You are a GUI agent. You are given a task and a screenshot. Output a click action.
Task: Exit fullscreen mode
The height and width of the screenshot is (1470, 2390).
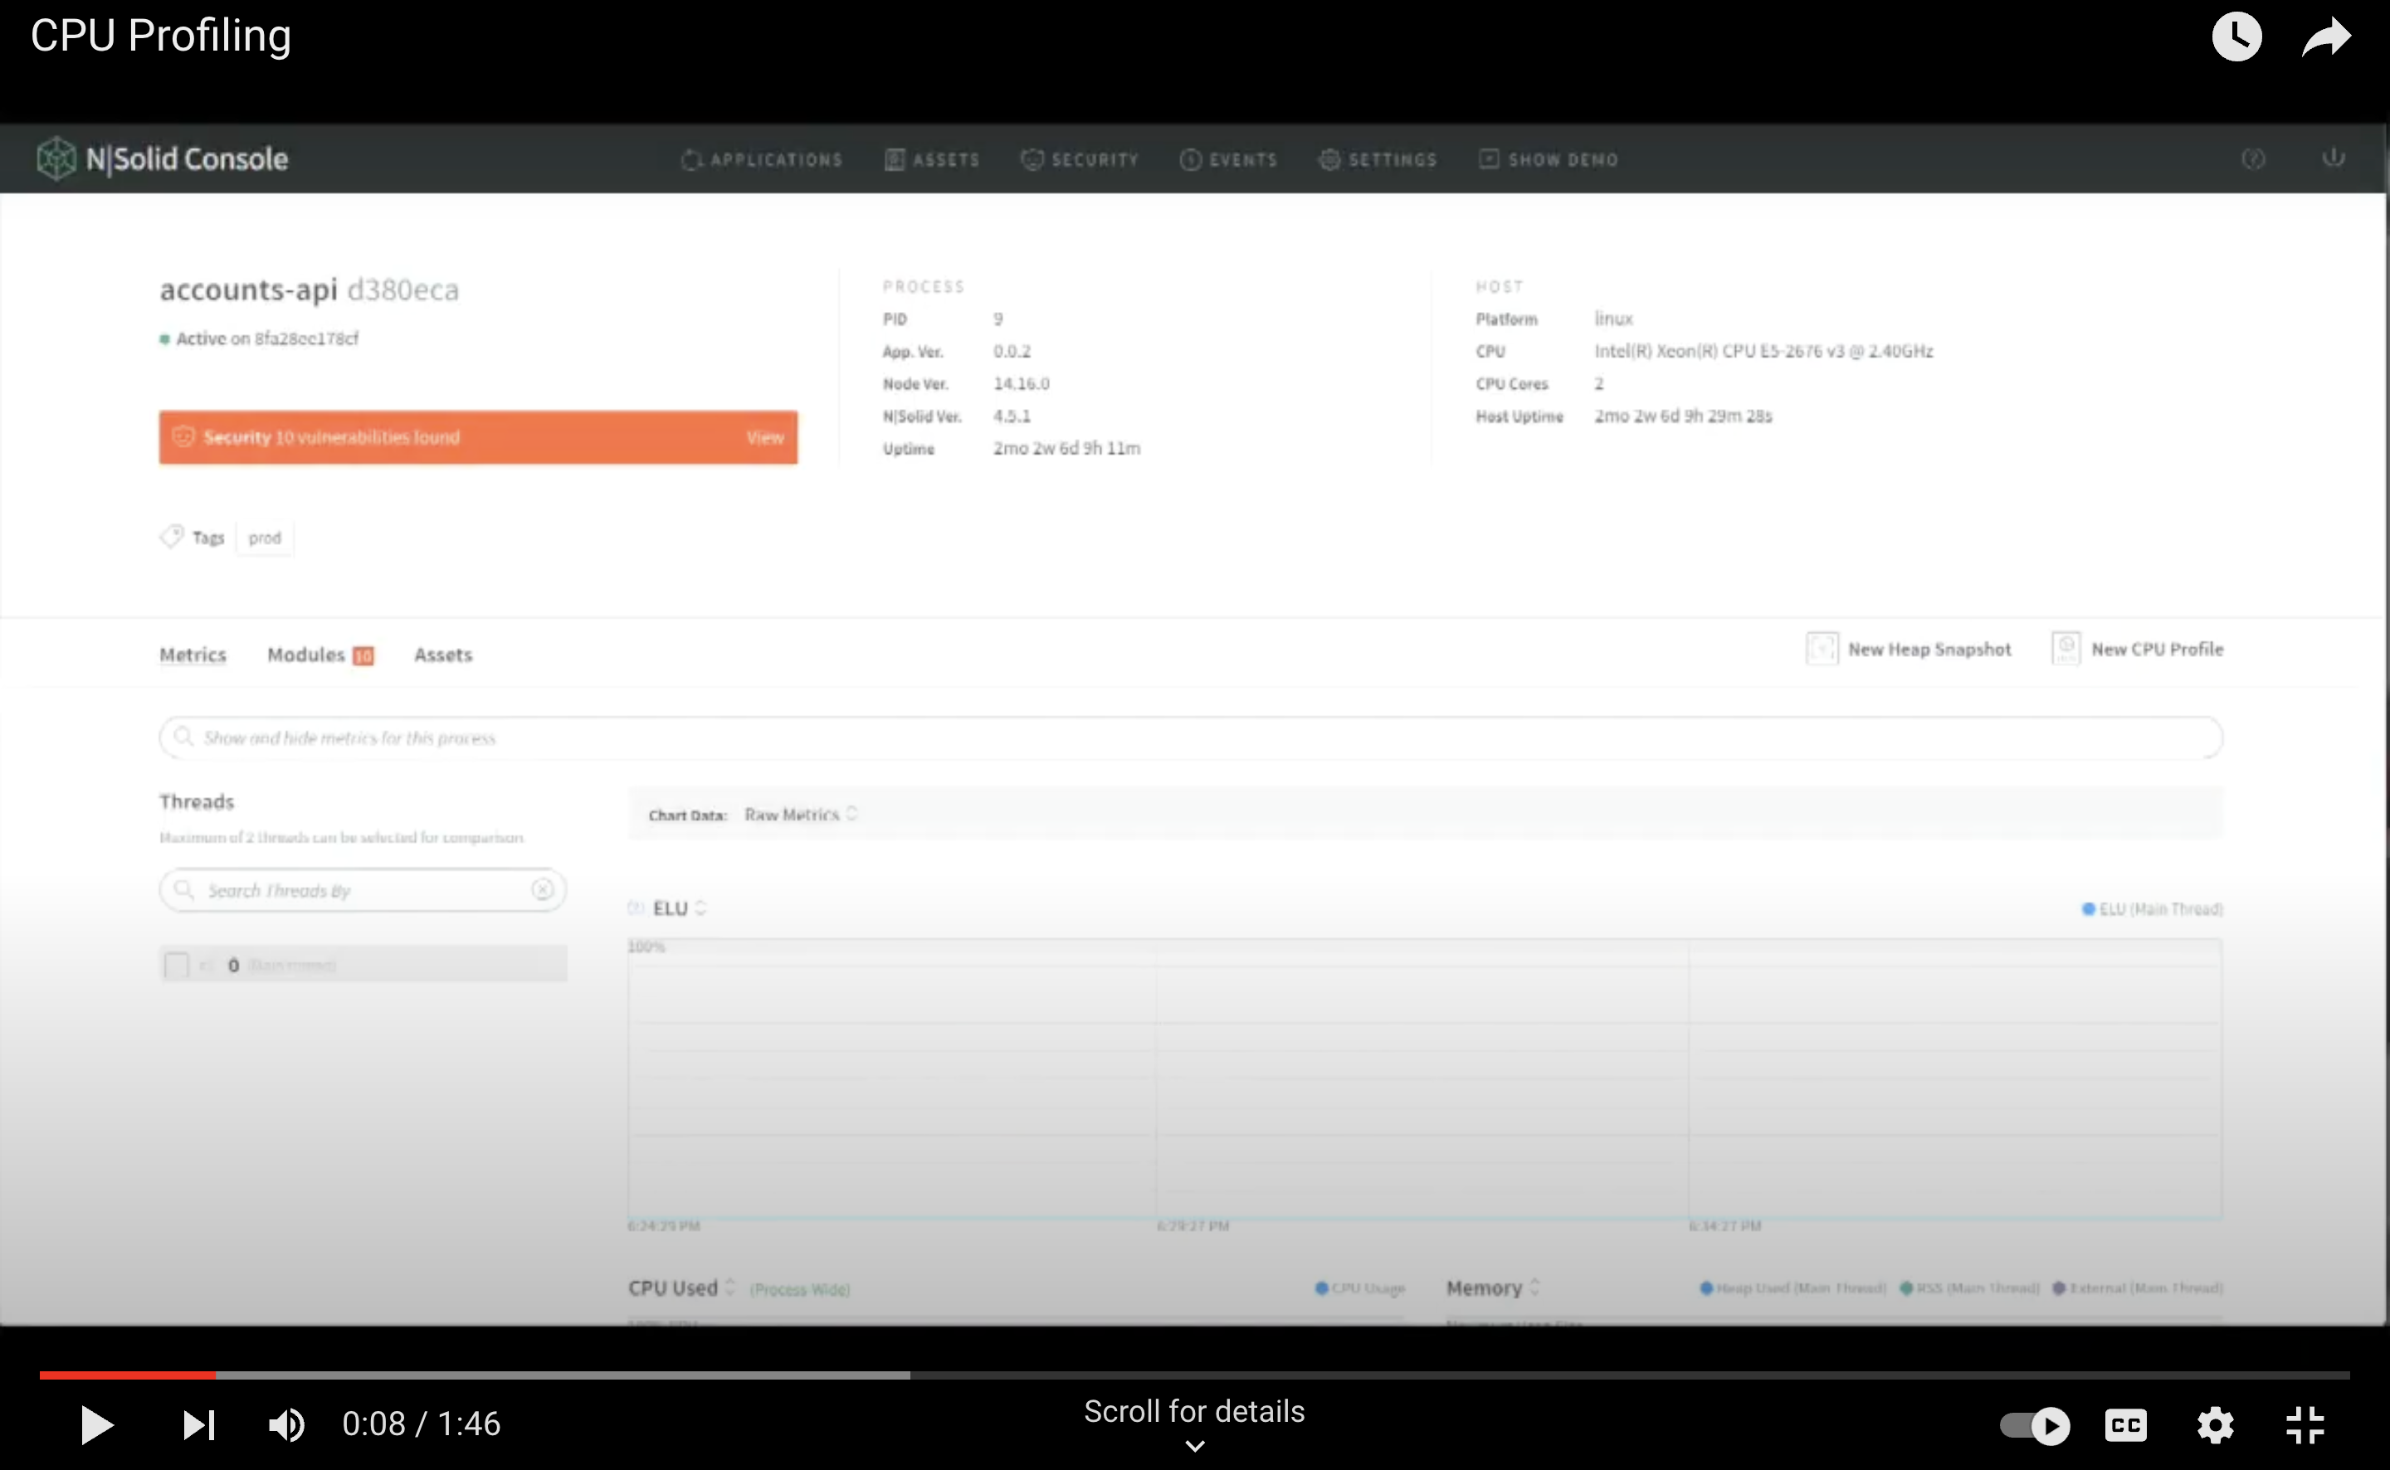pos(2305,1425)
